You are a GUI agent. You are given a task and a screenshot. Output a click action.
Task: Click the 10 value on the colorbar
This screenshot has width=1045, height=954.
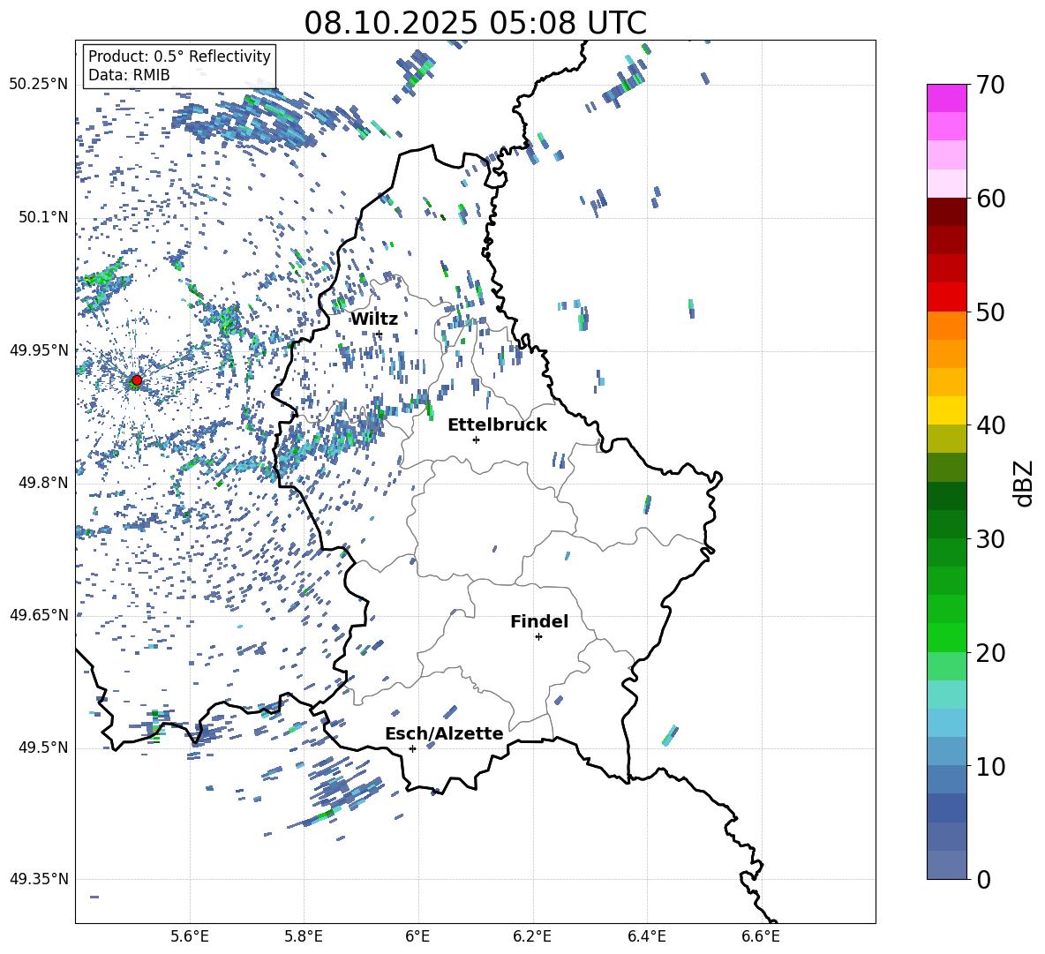point(990,766)
